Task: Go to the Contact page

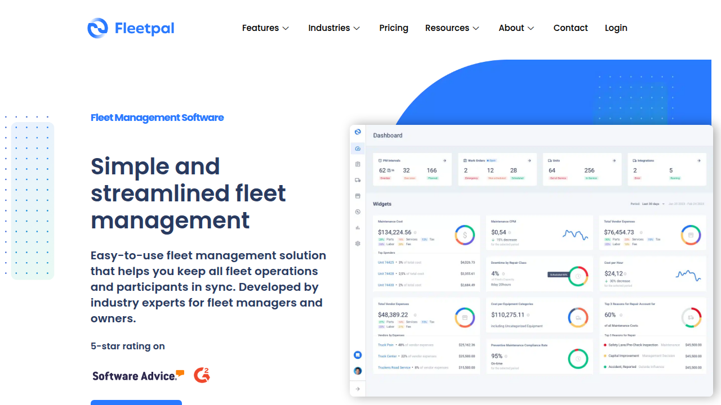Action: (x=571, y=28)
